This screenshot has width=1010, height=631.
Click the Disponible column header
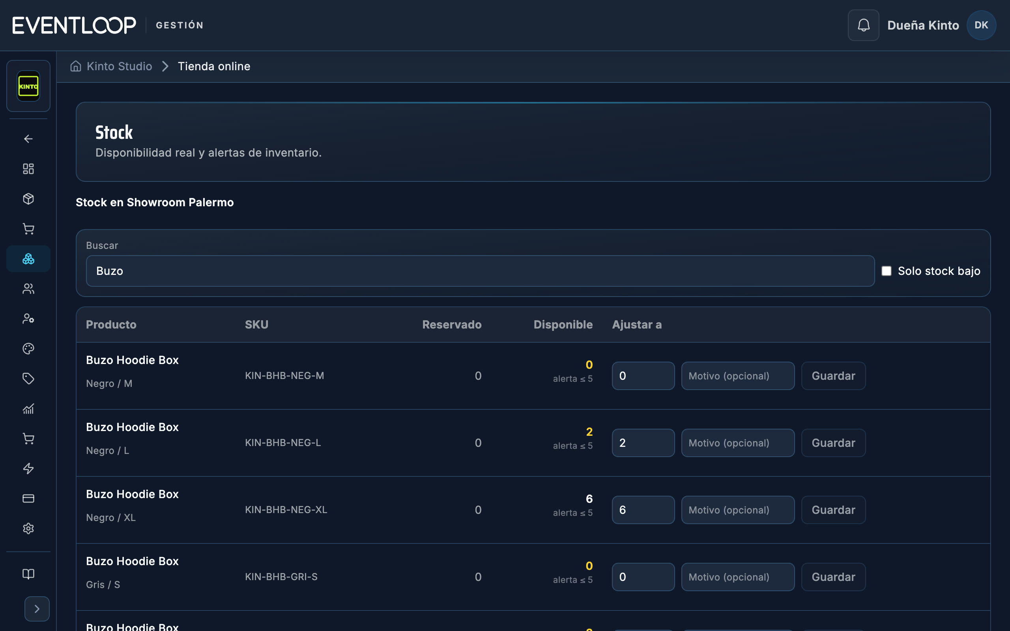(563, 325)
